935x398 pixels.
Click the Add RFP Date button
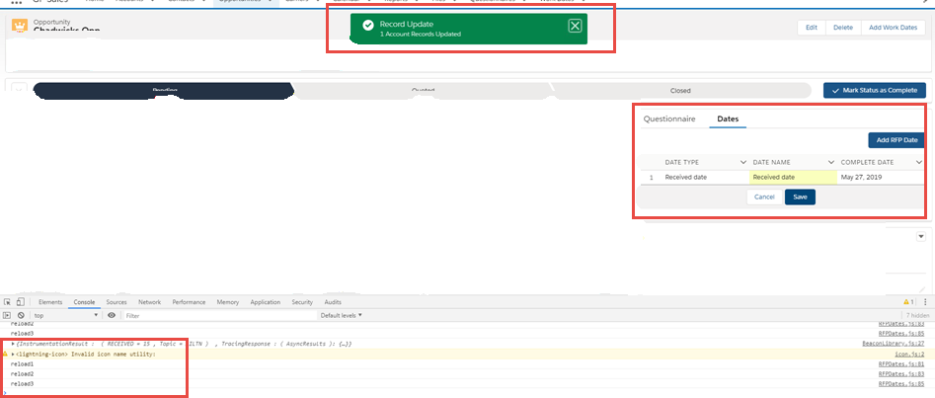pos(895,140)
